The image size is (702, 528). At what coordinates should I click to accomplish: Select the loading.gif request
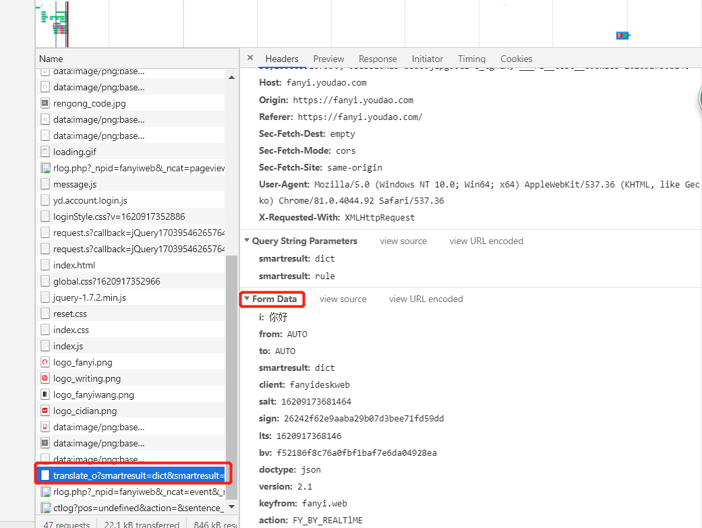pyautogui.click(x=130, y=152)
